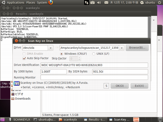163x122 pixels.
Task: Expand the log save path dropdown
Action: pyautogui.click(x=122, y=48)
